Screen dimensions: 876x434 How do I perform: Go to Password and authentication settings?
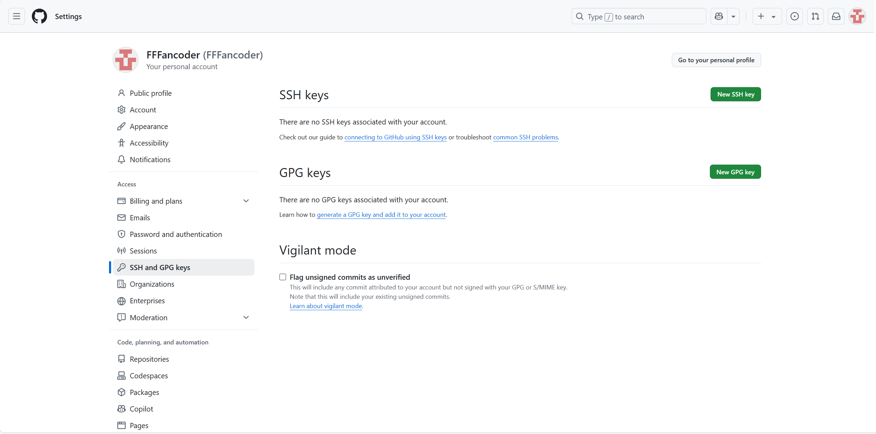[x=175, y=234]
